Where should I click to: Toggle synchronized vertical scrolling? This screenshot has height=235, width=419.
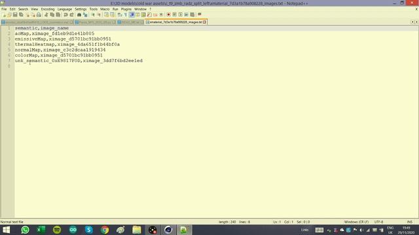point(106,14)
